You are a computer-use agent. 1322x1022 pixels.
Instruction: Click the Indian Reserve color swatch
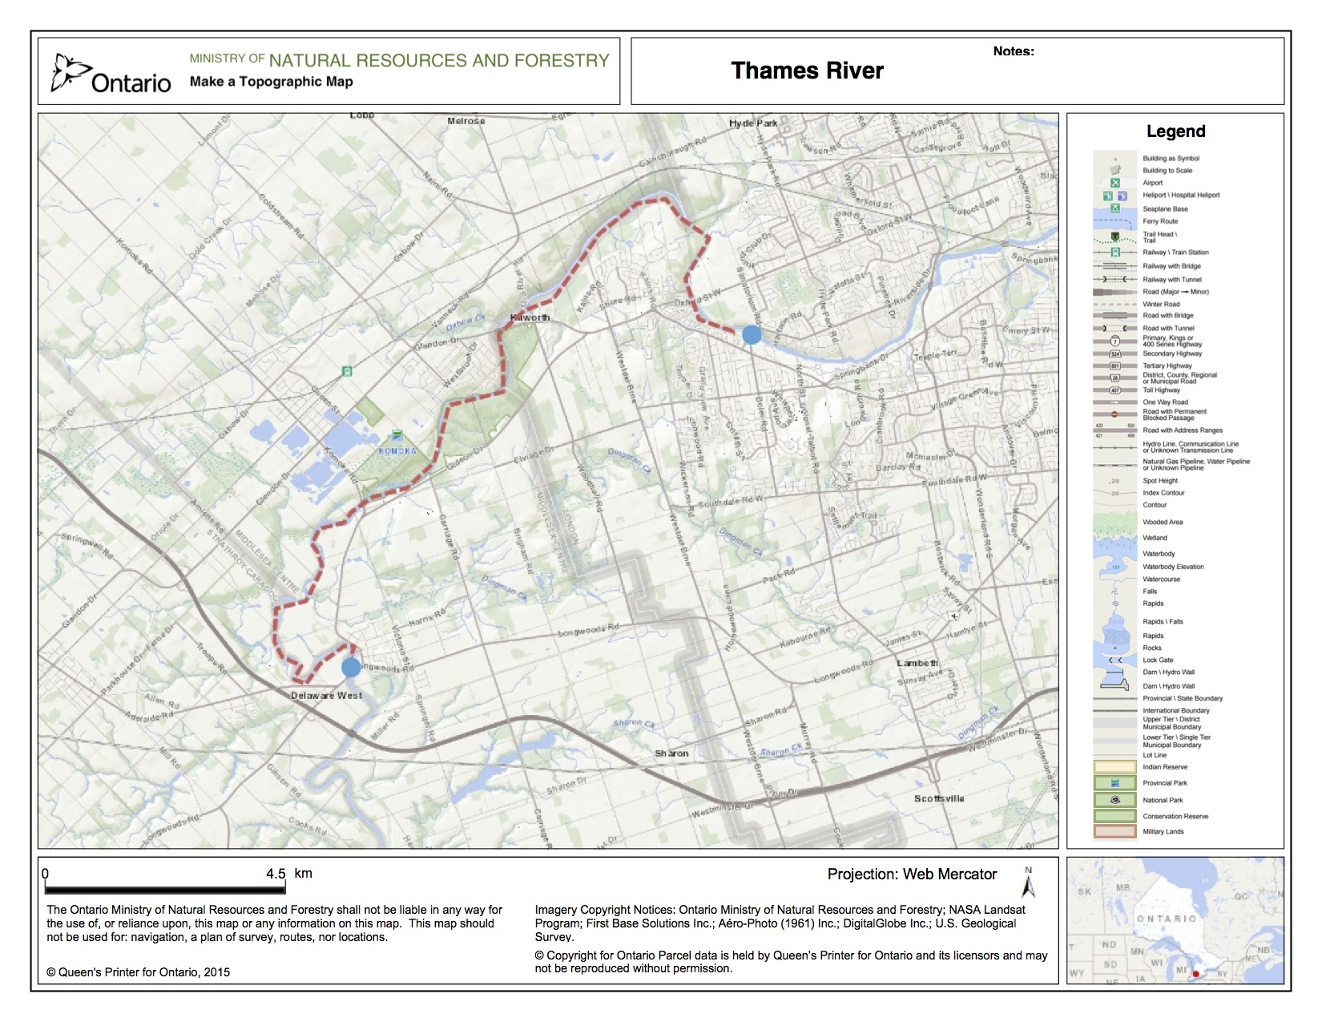click(1114, 767)
